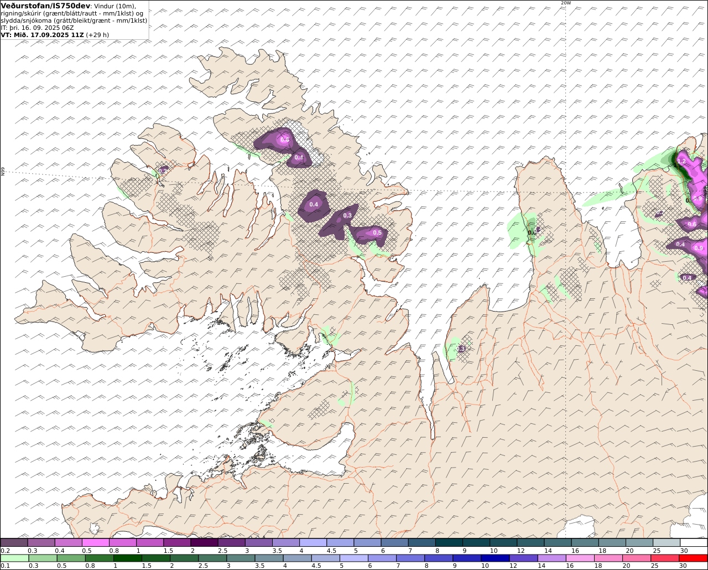Pick the darkest green swatch labeled 1 in the lower legend
The width and height of the screenshot is (708, 570).
128,558
